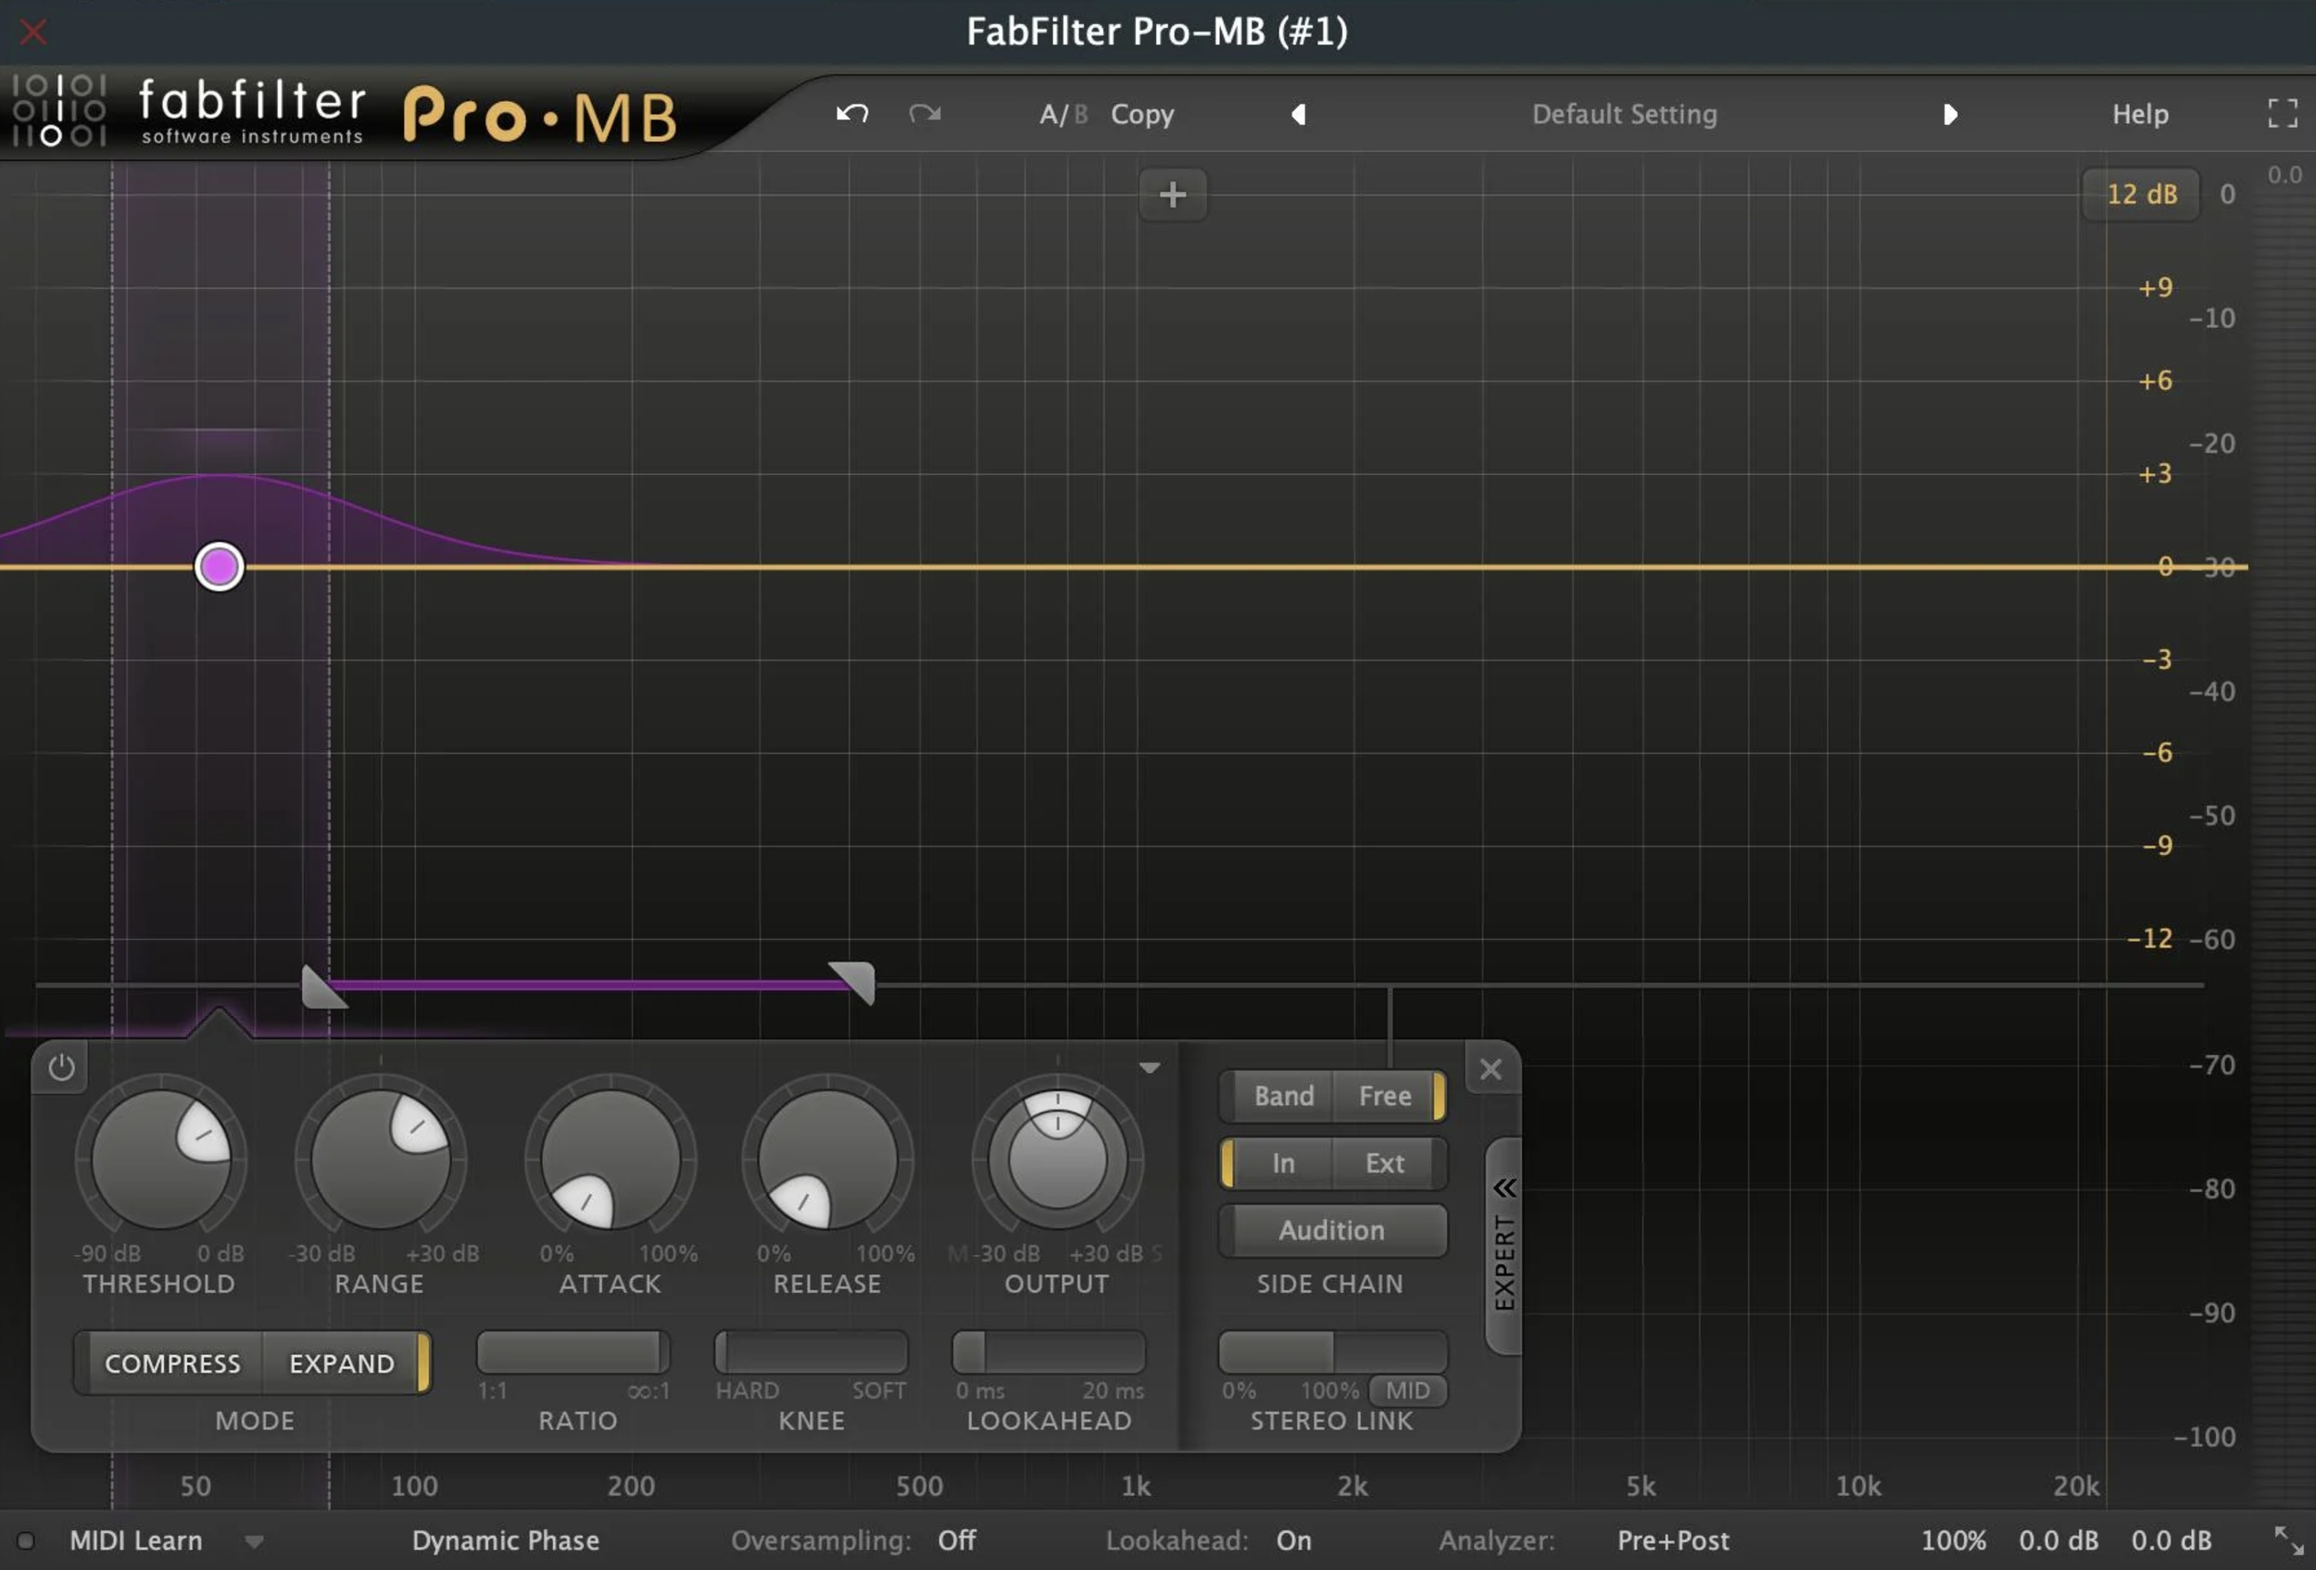Viewport: 2316px width, 1570px height.
Task: Click the undo arrow icon
Action: tap(852, 114)
